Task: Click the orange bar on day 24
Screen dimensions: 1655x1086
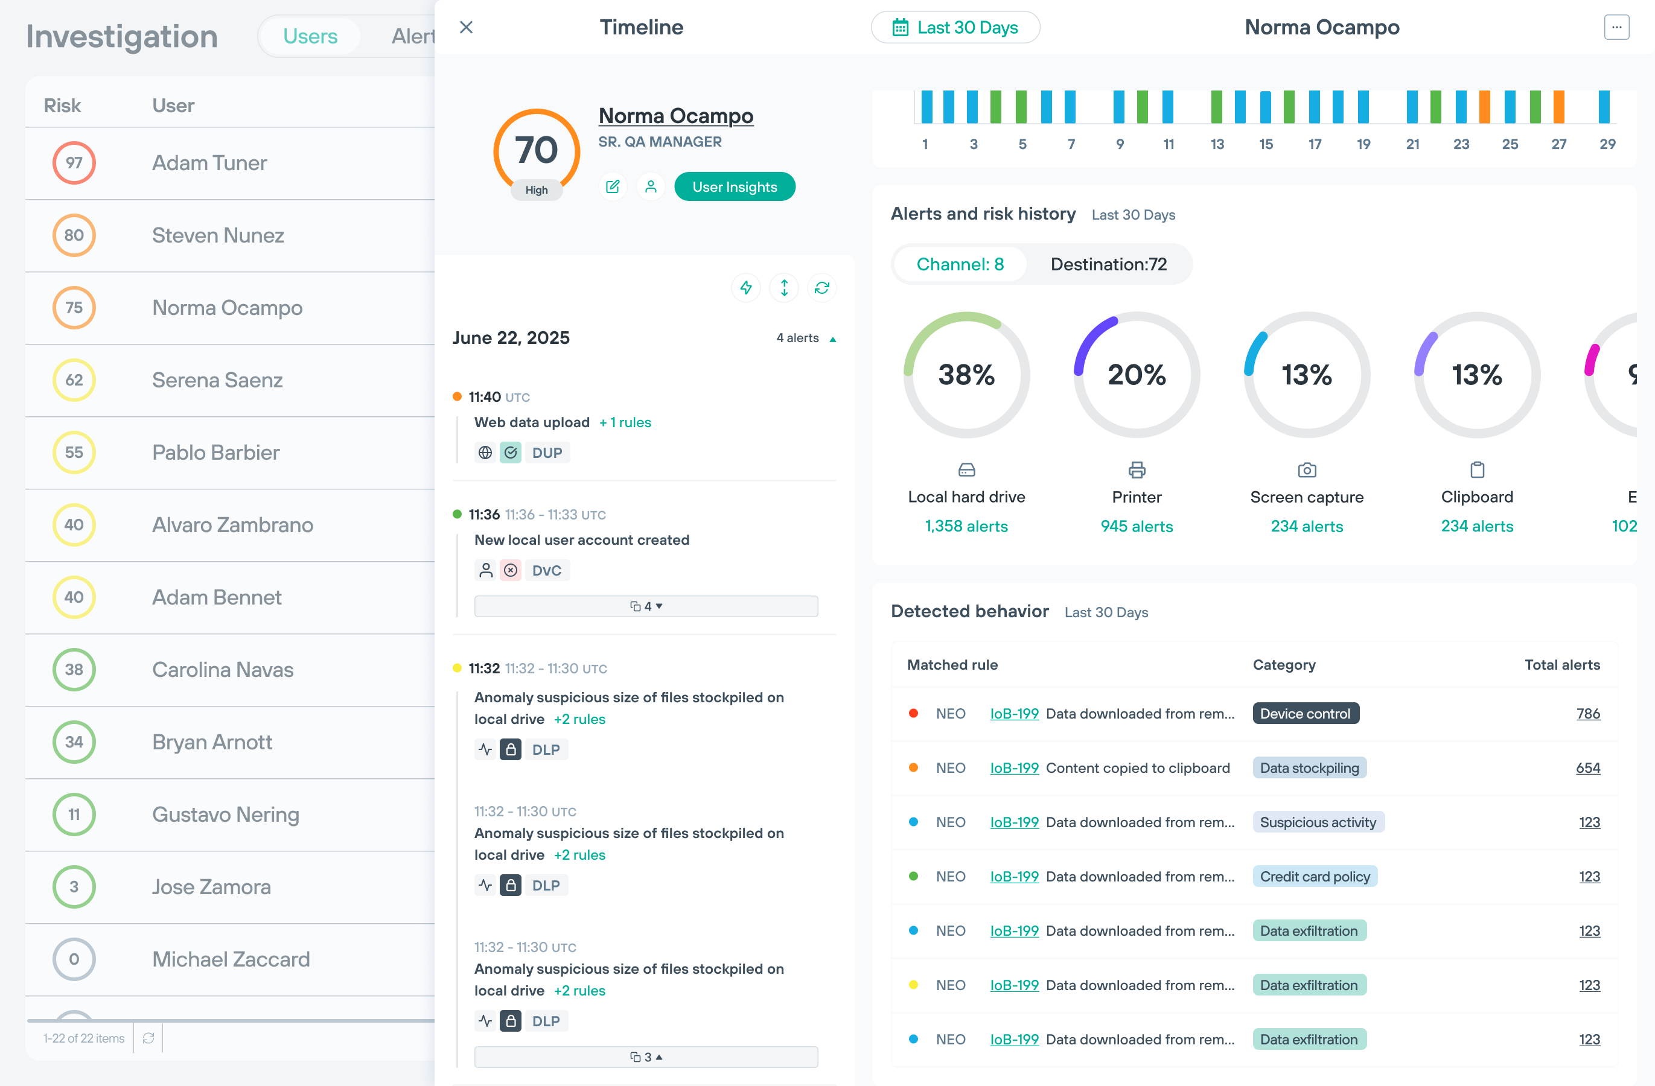Action: [1485, 106]
